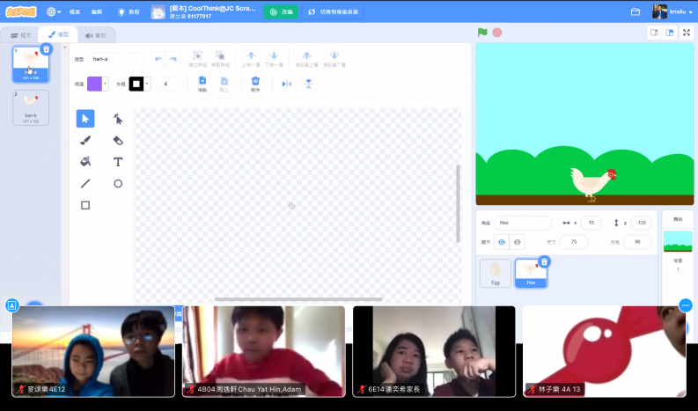Select the Text tool
Viewport: 698px width, 411px height.
[x=118, y=162]
